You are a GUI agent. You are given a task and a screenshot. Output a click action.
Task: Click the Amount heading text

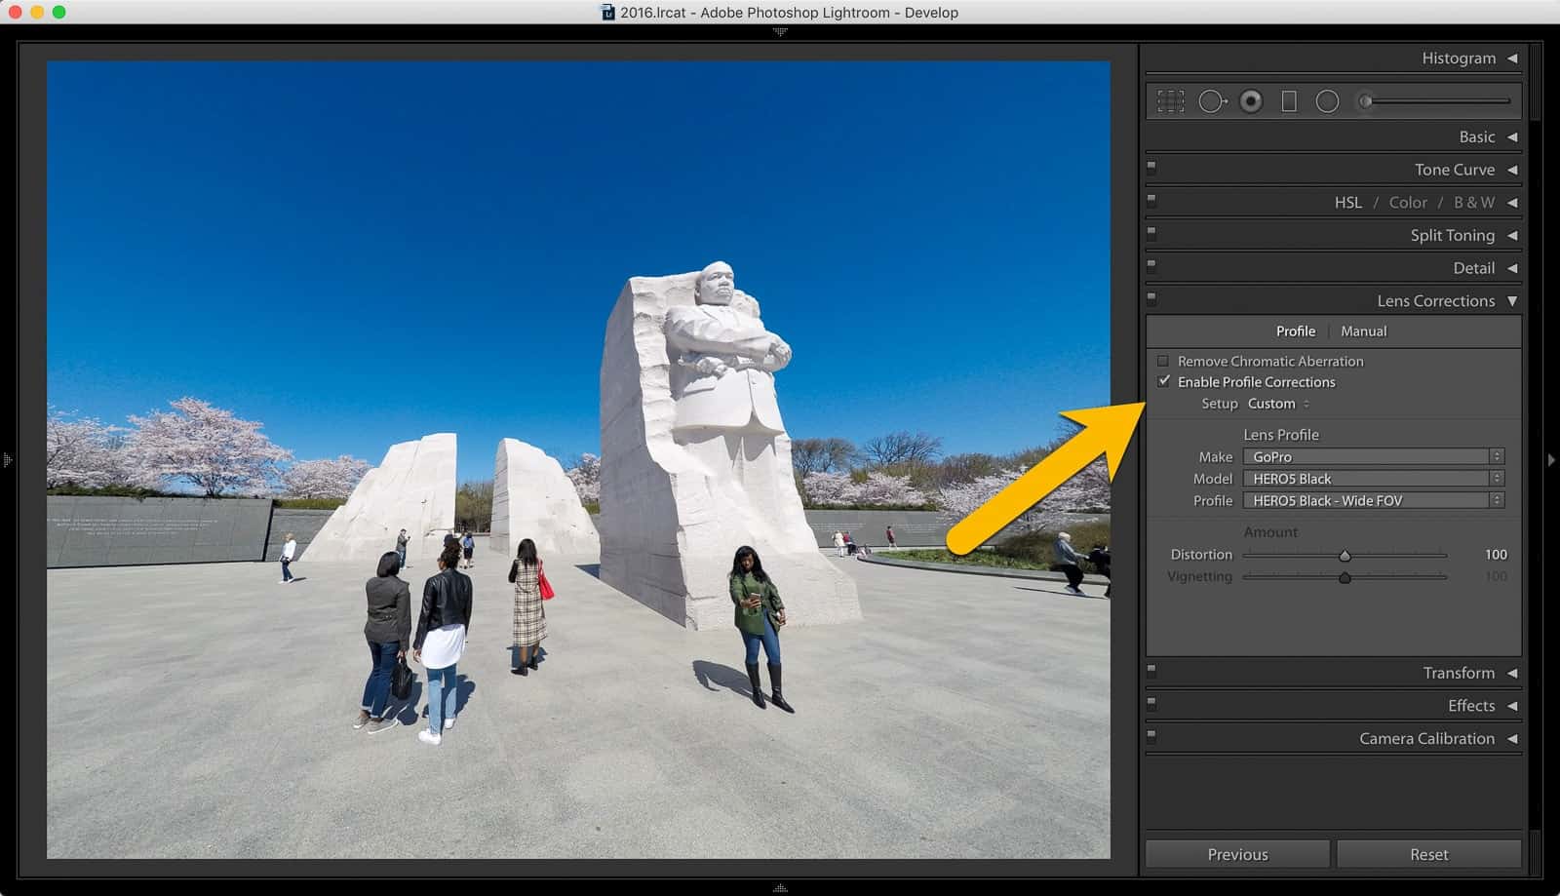[1270, 532]
